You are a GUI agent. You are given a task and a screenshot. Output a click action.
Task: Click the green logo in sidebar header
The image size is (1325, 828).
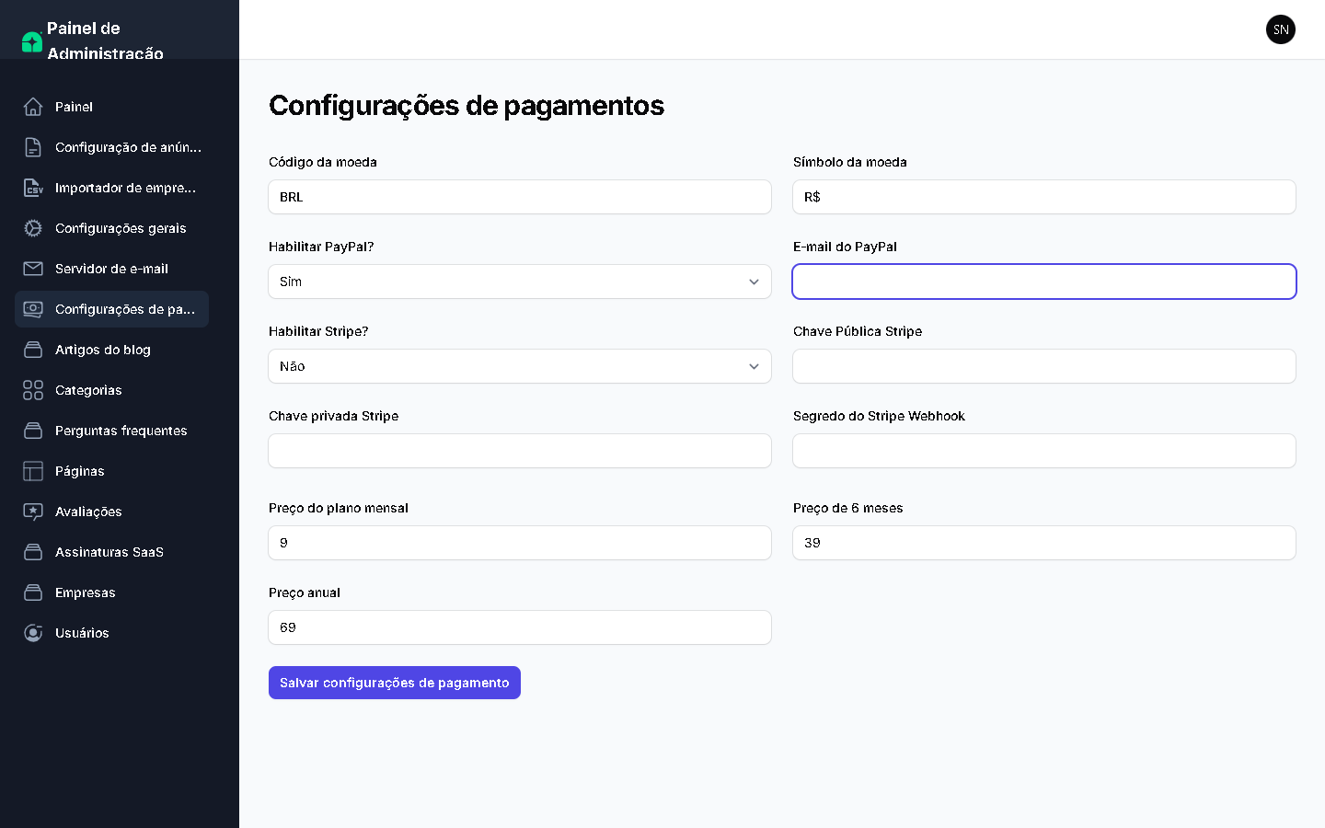[x=32, y=41]
